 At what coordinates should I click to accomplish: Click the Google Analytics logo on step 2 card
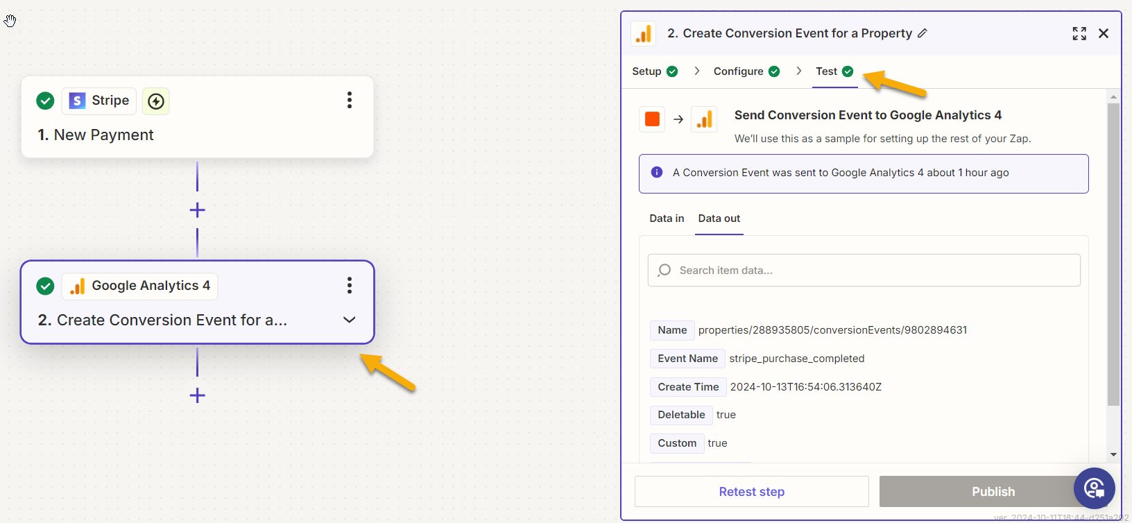coord(78,286)
